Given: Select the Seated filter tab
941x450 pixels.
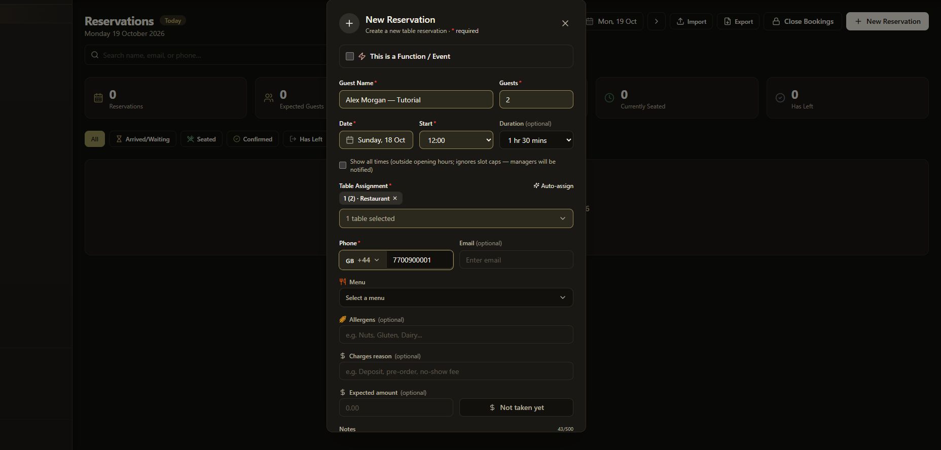Looking at the screenshot, I should [x=201, y=139].
